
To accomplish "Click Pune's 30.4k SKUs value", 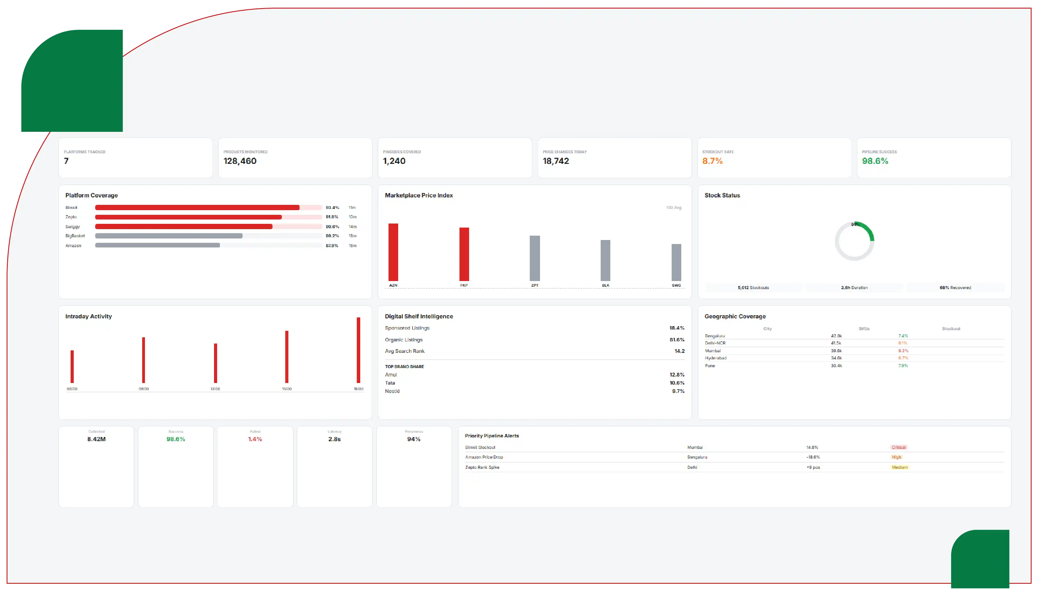I will 836,366.
